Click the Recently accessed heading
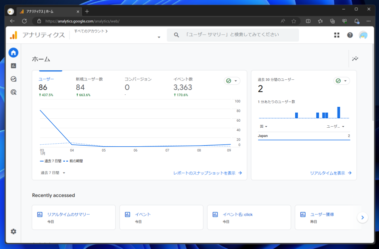 [x=53, y=195]
